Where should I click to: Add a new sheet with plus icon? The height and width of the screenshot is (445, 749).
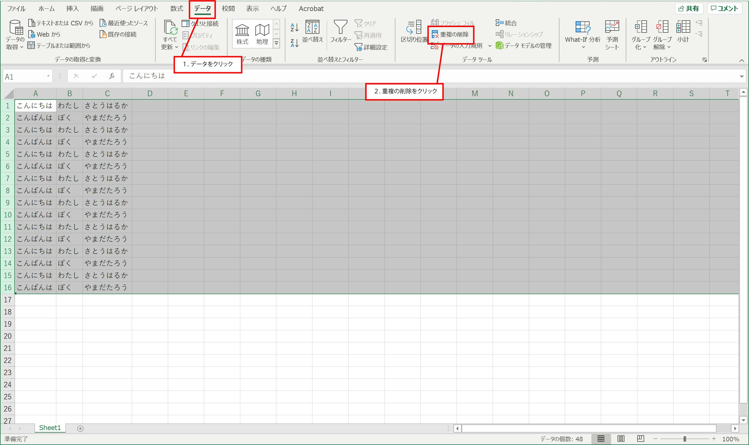point(80,429)
